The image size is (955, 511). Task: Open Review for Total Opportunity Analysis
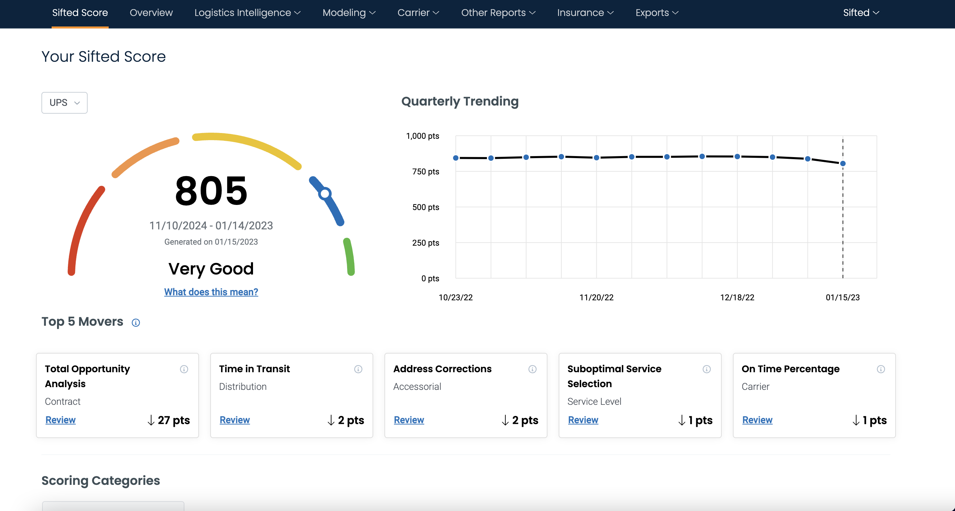click(x=60, y=419)
